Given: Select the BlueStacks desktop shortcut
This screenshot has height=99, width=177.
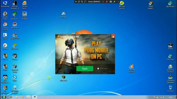Looking at the screenshot, I should click(15, 46).
